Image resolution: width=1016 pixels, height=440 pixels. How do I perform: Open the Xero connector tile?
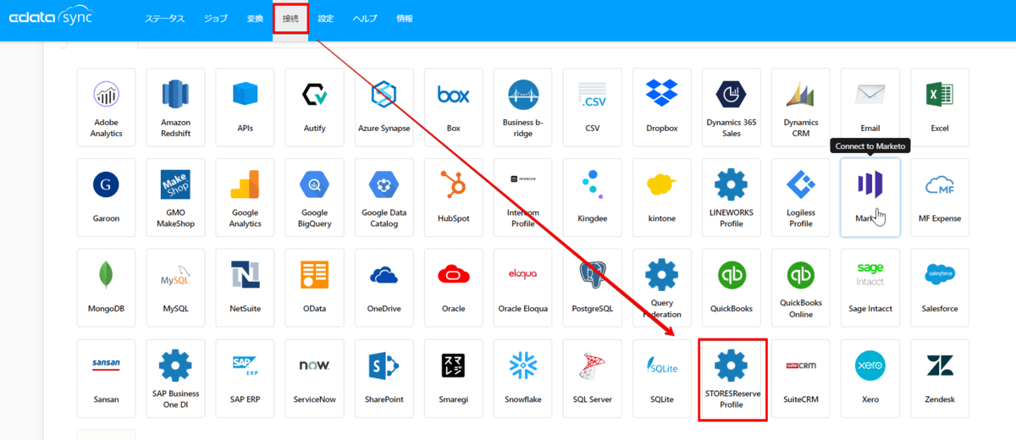[870, 378]
